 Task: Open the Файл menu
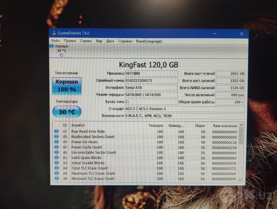click(55, 41)
